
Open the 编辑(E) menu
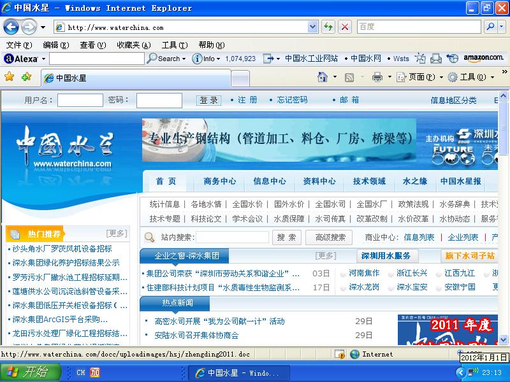tap(56, 45)
